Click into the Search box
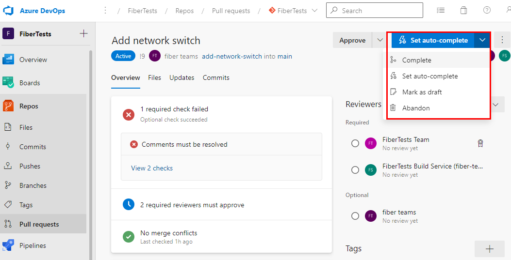This screenshot has width=511, height=260. point(375,10)
